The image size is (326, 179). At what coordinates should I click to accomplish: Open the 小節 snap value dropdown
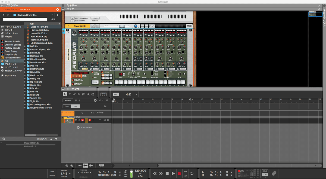[137, 95]
